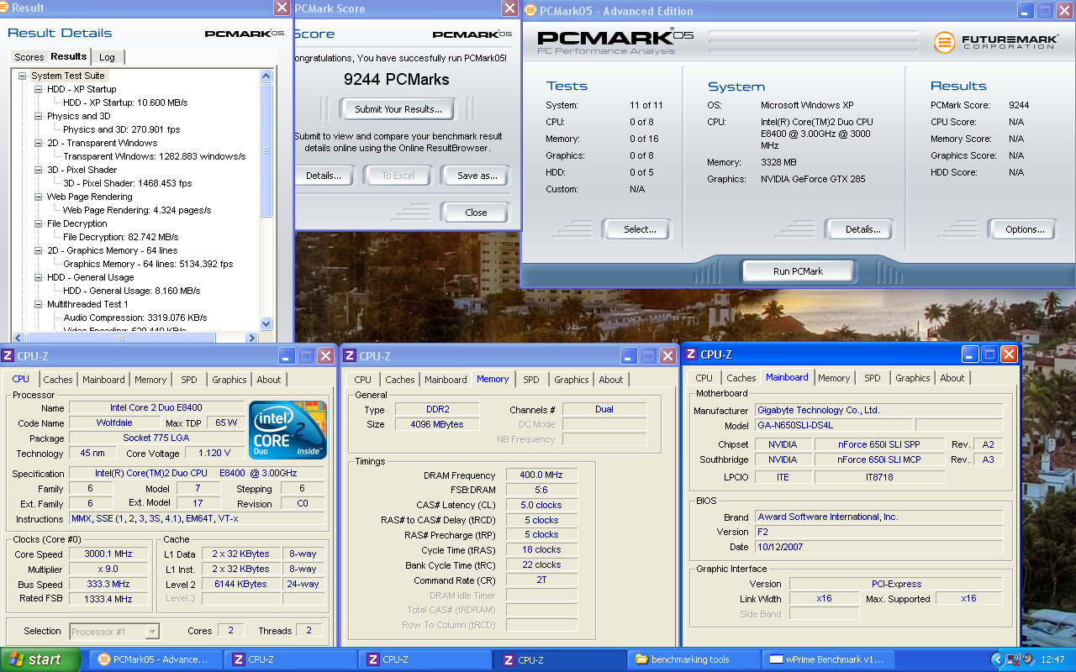Click the motherboard Model field GA-N650SLI-DS4L
Image resolution: width=1076 pixels, height=672 pixels.
(833, 426)
